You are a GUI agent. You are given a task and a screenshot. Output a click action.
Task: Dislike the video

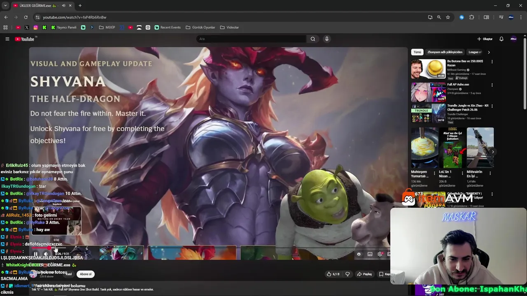(347, 274)
